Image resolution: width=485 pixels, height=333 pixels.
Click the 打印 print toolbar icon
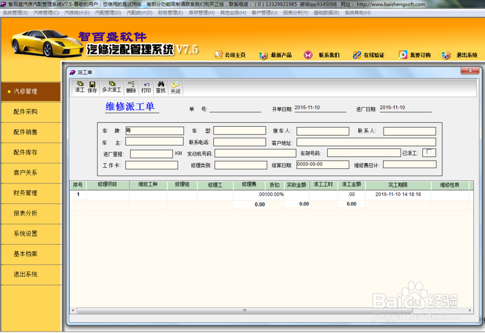(146, 87)
